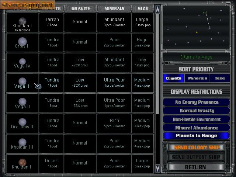
Task: Click the Return button
Action: point(197,167)
